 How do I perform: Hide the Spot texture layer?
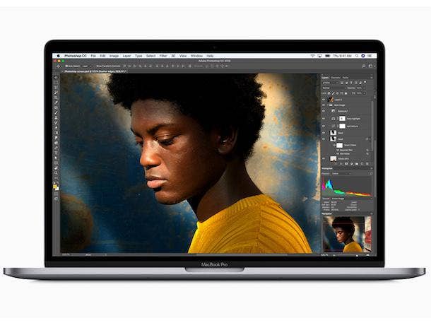324,126
